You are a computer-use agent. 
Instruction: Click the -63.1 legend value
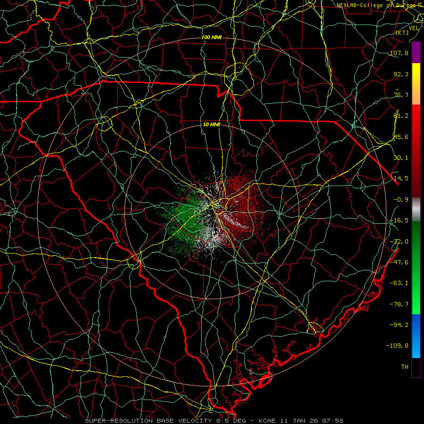tap(399, 283)
